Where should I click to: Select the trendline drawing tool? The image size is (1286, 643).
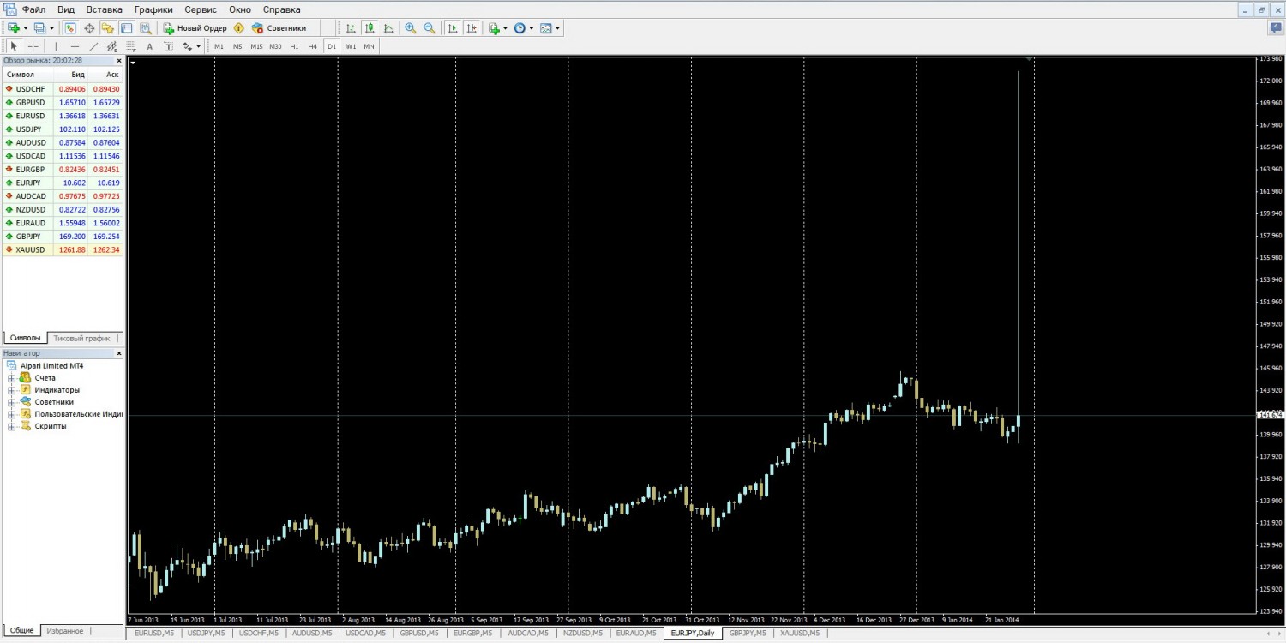[x=93, y=46]
